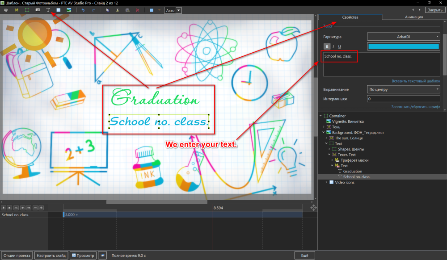The width and height of the screenshot is (447, 260).
Task: Add a mask with the yellow M icon
Action: pyautogui.click(x=17, y=10)
